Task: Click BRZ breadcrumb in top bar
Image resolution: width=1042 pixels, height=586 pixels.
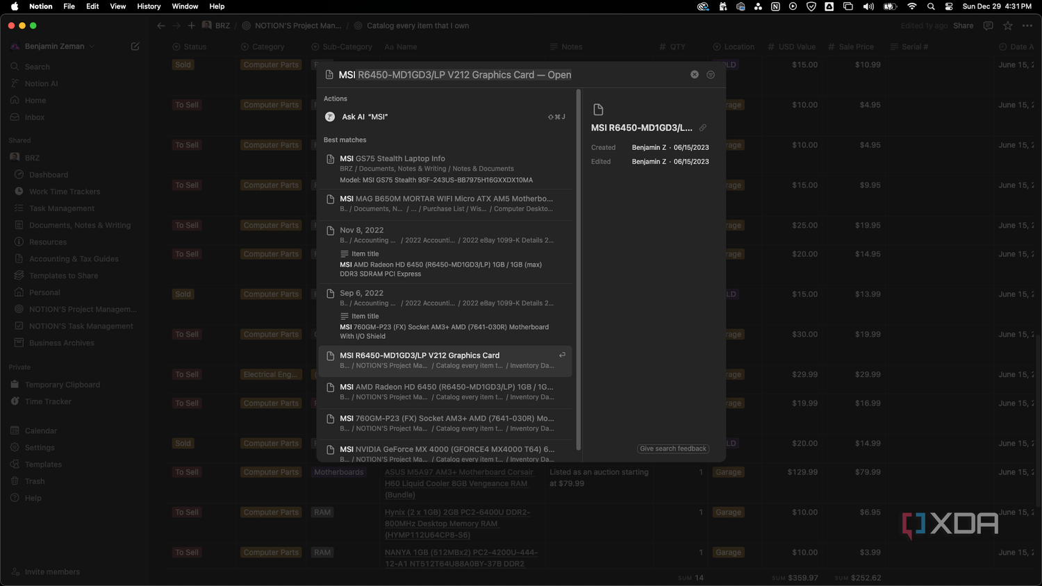Action: click(216, 26)
